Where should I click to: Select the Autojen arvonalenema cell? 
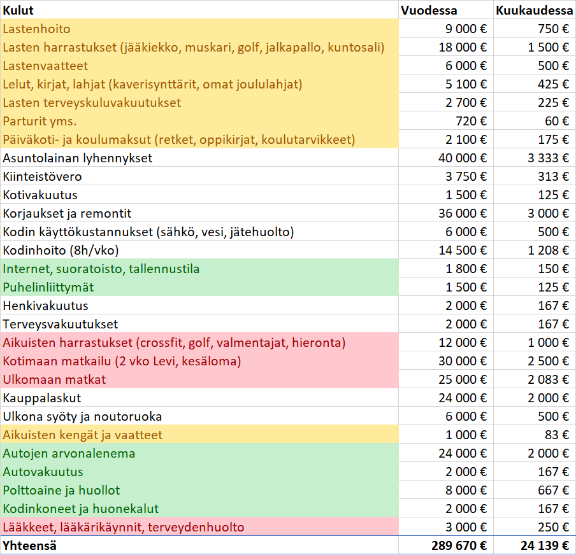coord(69,453)
